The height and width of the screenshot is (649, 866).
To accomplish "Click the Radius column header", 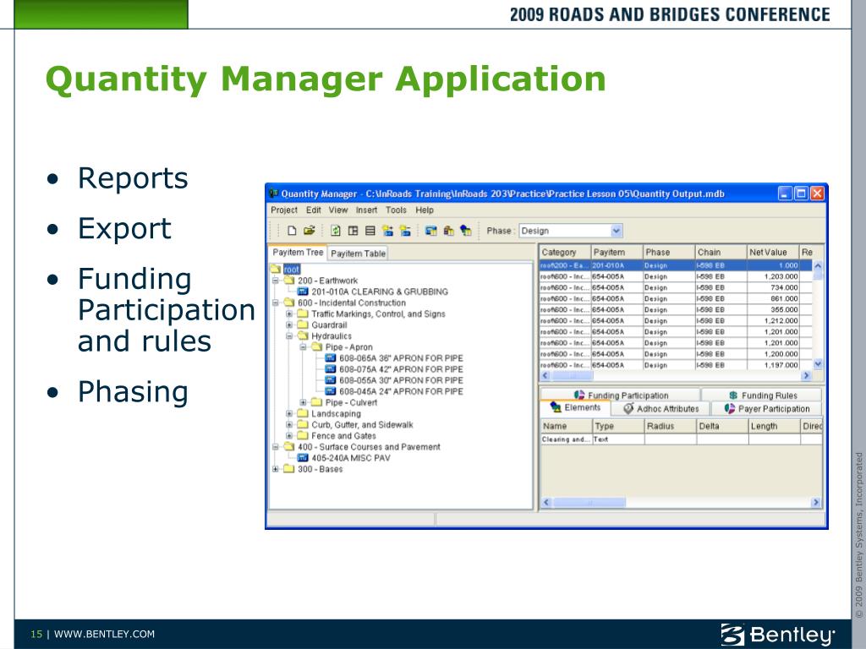I will tap(671, 426).
